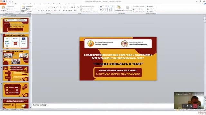
Task: Align text right in paragraph group
Action: (x=69, y=11)
